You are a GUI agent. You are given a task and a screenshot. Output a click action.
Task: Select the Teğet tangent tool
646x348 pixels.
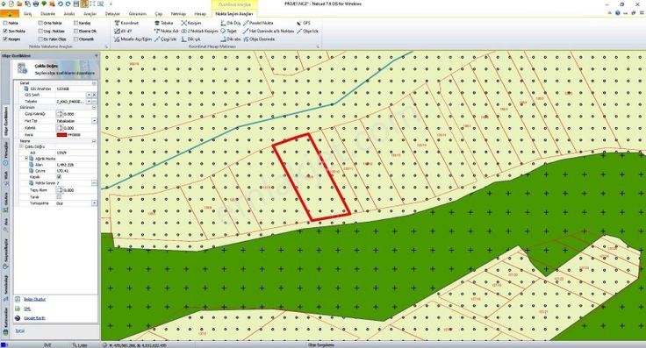229,31
